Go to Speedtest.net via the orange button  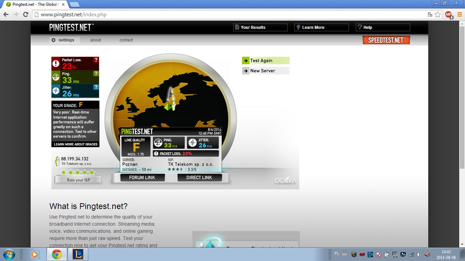click(x=386, y=40)
